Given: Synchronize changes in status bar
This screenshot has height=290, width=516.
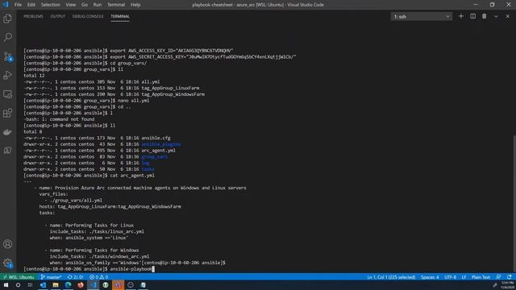Looking at the screenshot, I should 75,277.
